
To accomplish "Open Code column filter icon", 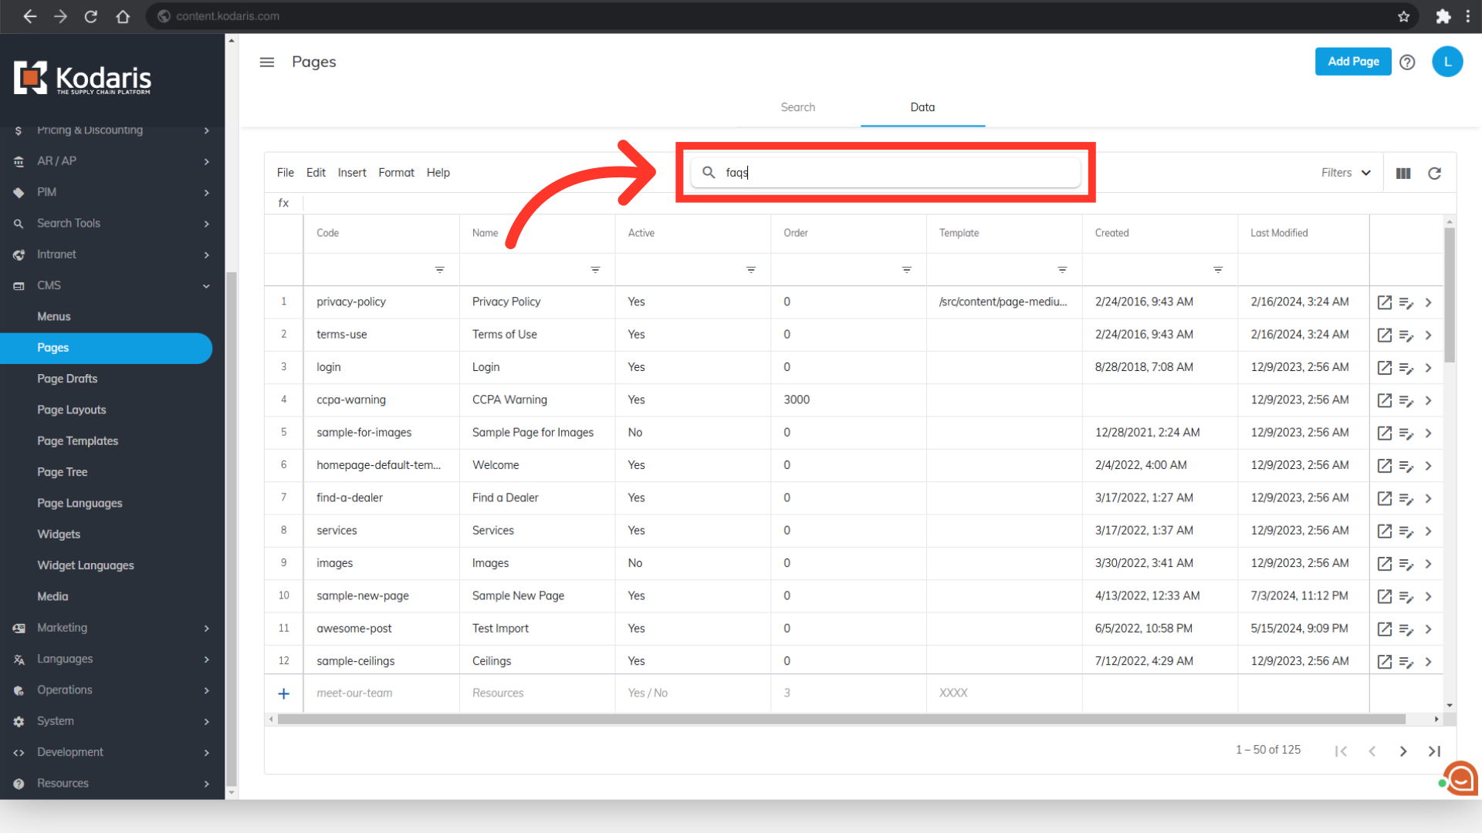I will click(x=439, y=270).
